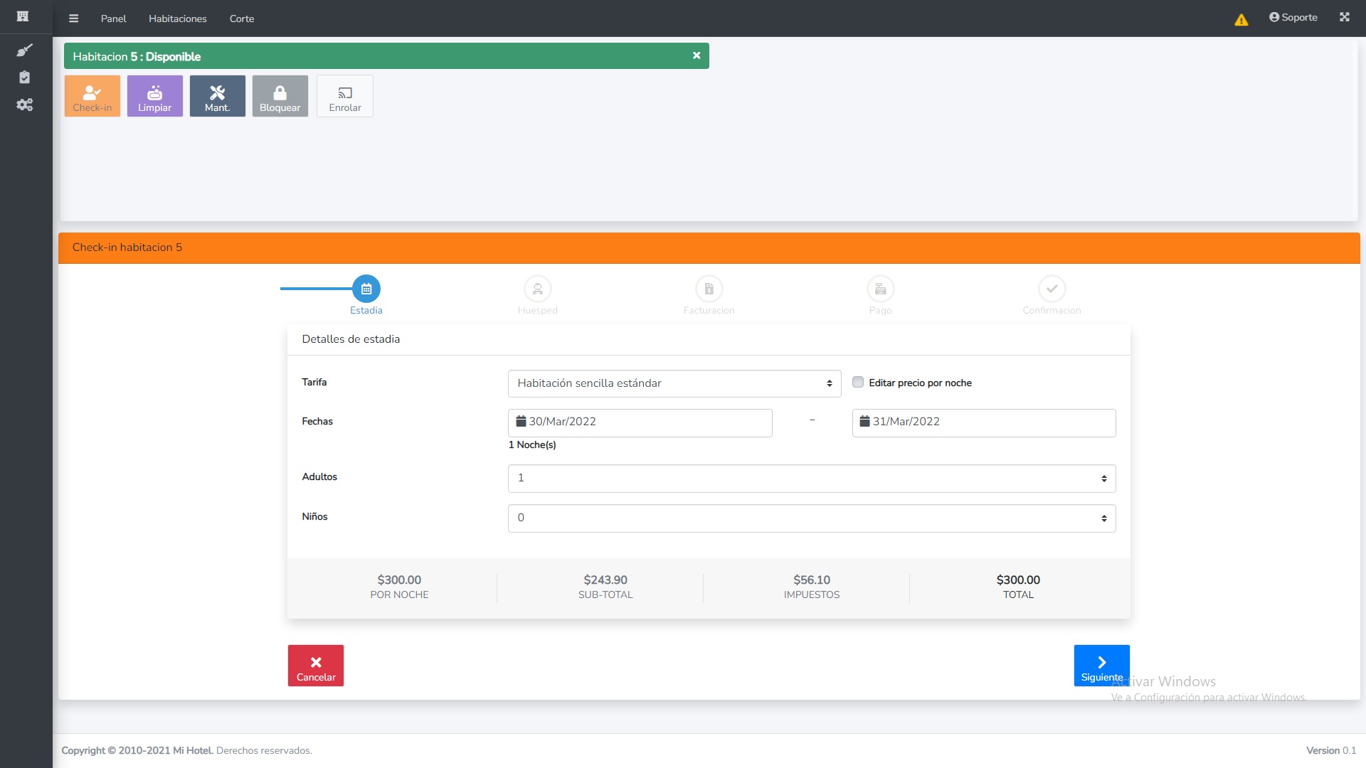Click the hotel building icon in sidebar
Image resolution: width=1366 pixels, height=768 pixels.
(23, 16)
